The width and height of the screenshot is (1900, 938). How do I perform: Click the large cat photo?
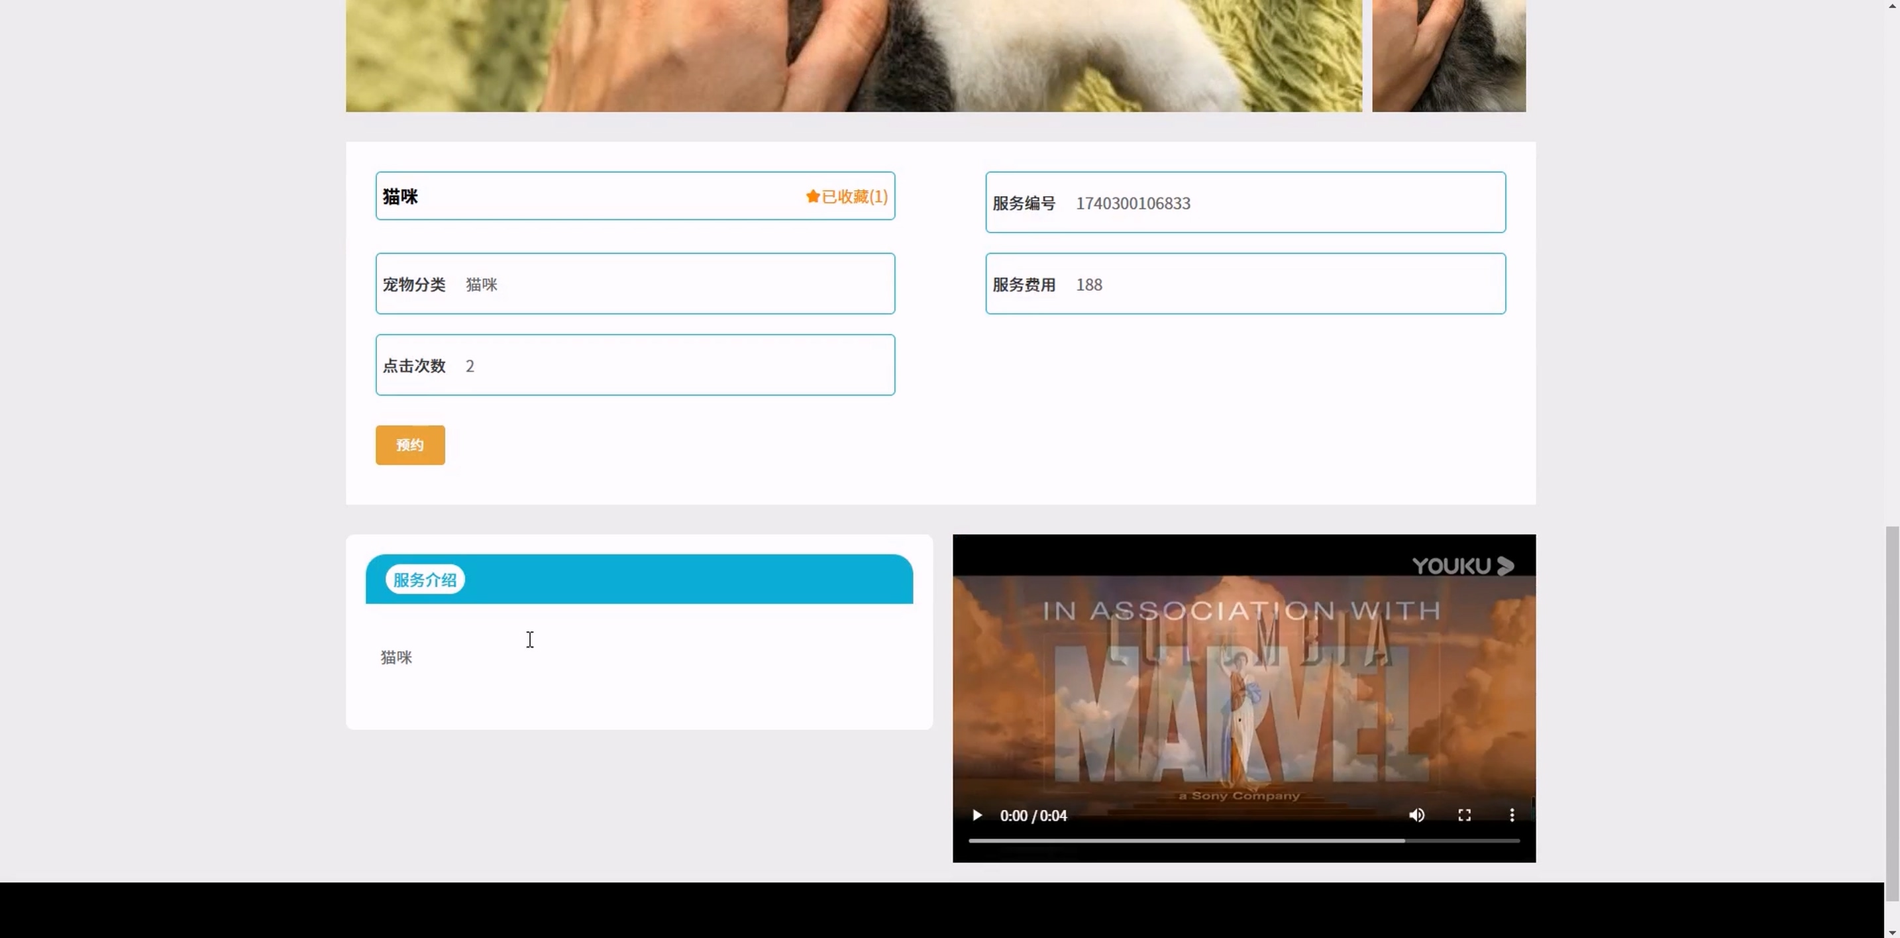853,55
